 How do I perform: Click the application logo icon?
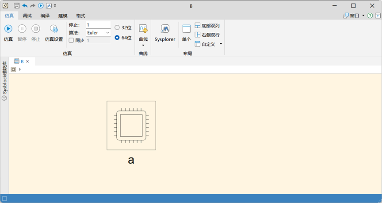(5, 6)
